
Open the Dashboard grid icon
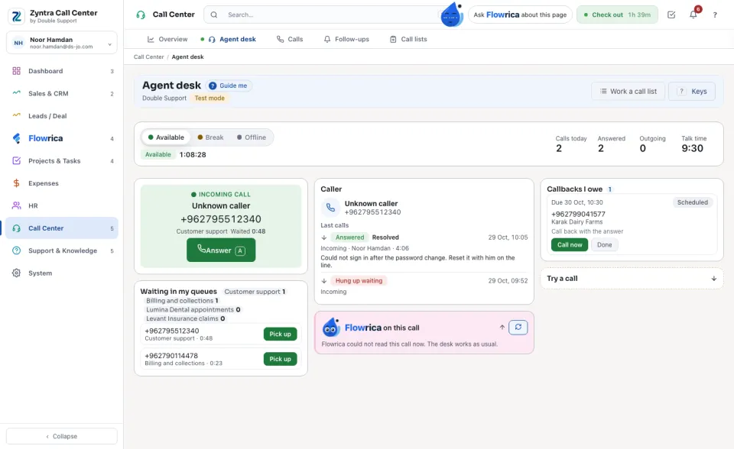click(16, 71)
